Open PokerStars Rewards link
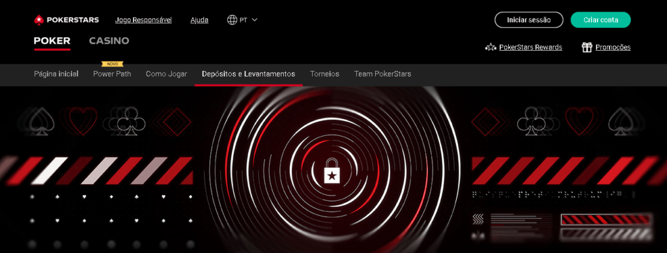Viewport: 667px width, 253px height. tap(530, 47)
